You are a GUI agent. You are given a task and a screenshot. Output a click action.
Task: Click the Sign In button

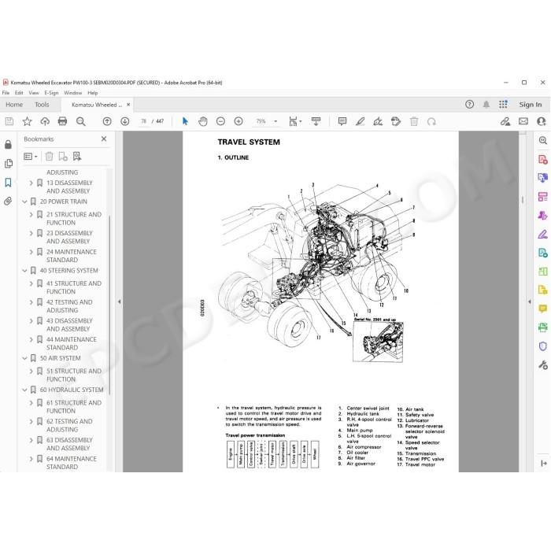[531, 105]
